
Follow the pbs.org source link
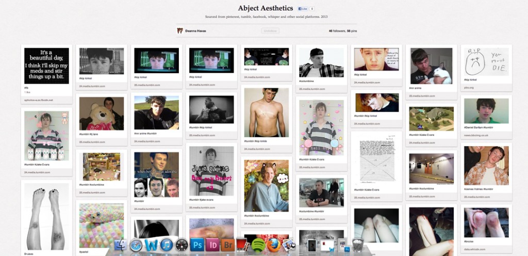469,87
